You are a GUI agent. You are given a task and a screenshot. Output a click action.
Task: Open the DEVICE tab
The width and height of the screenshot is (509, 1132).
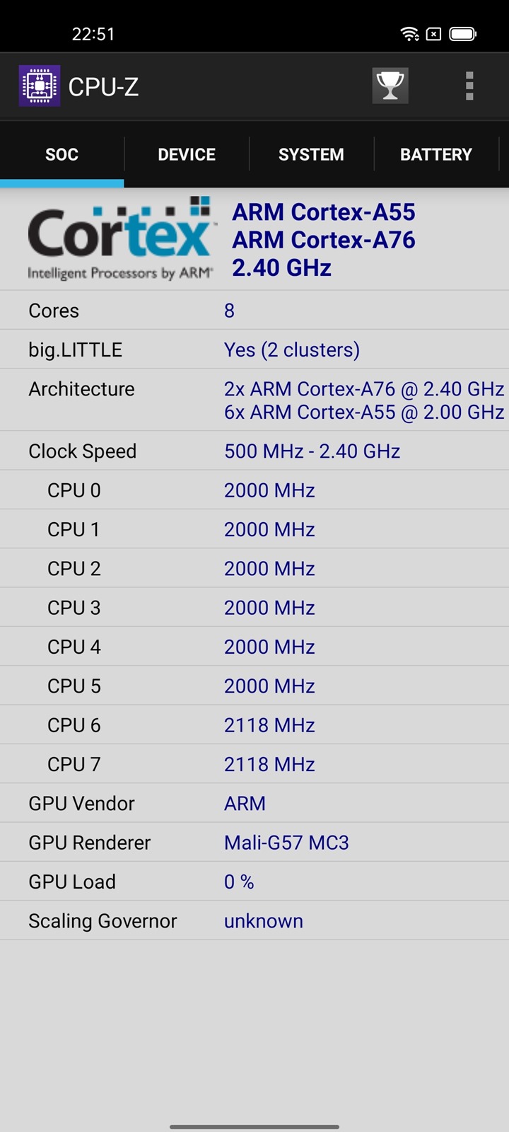tap(187, 154)
